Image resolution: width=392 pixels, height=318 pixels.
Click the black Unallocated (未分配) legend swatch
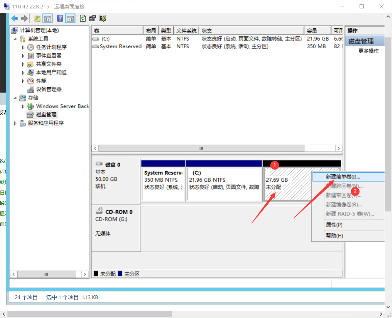point(96,274)
